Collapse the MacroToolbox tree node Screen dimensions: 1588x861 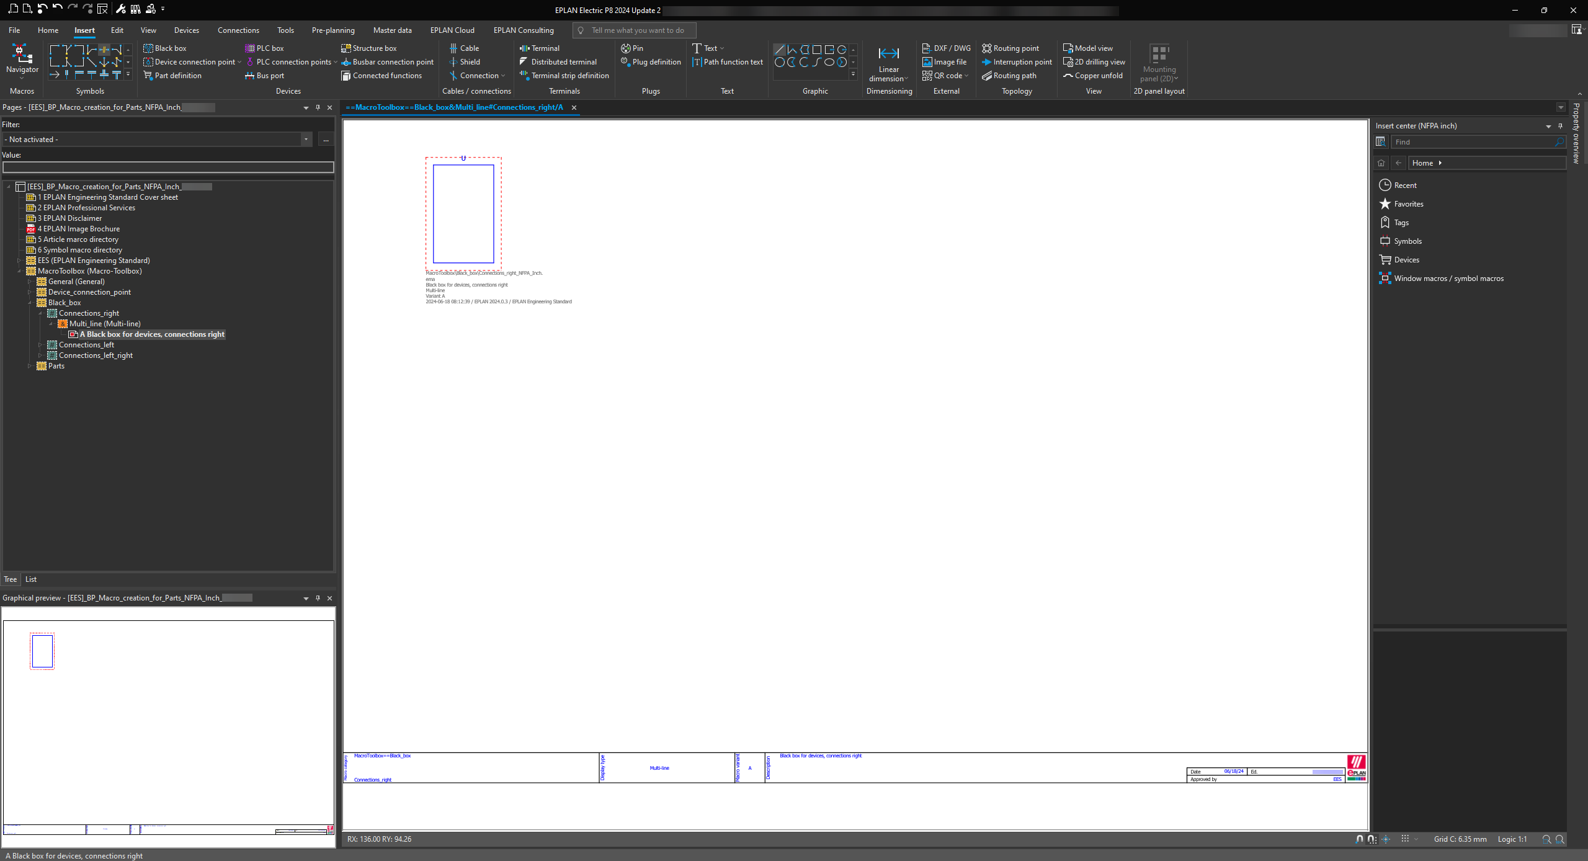(19, 271)
